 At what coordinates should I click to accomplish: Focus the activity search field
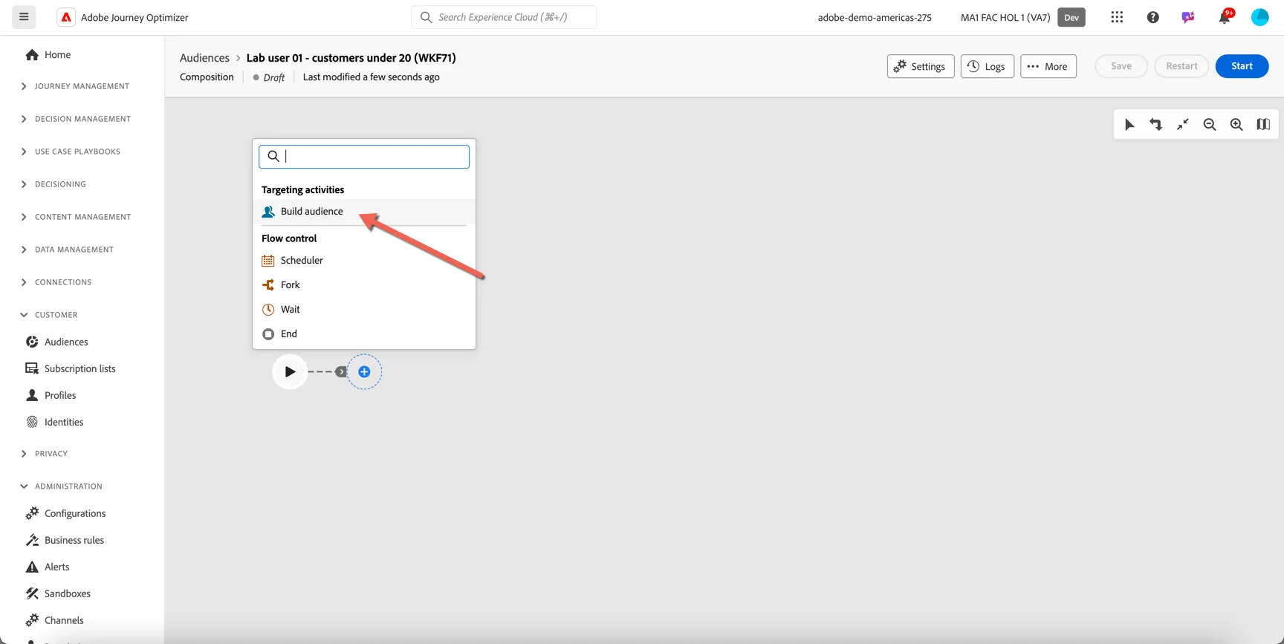point(364,157)
